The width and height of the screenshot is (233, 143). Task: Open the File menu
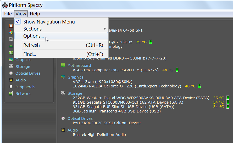pyautogui.click(x=8, y=14)
